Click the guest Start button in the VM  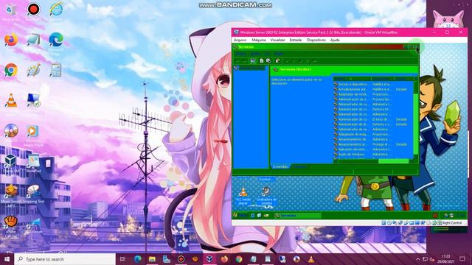(240, 216)
